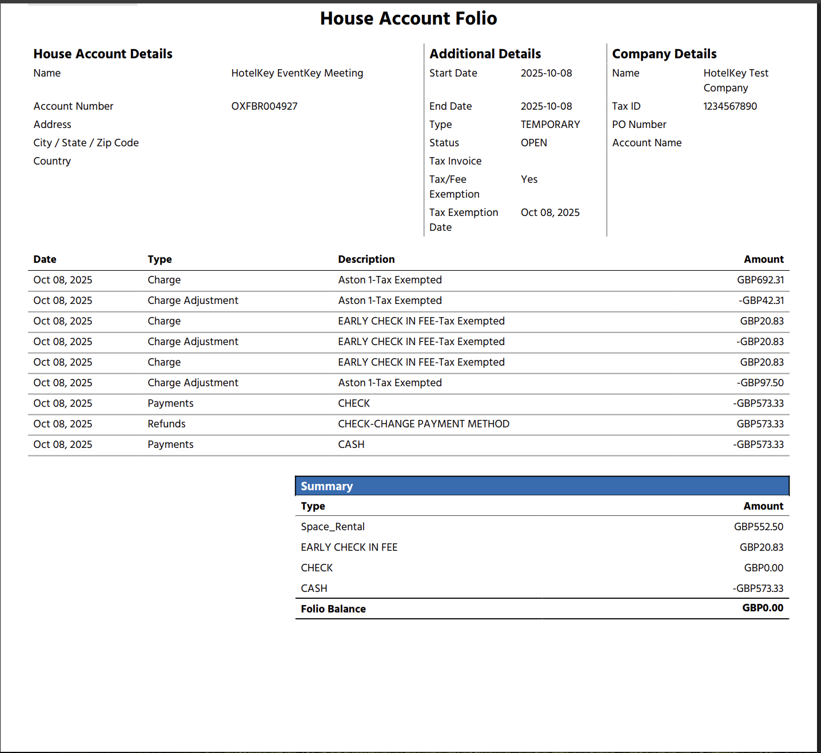This screenshot has height=753, width=821.
Task: Select the HotelKey Test Company name
Action: click(x=735, y=81)
